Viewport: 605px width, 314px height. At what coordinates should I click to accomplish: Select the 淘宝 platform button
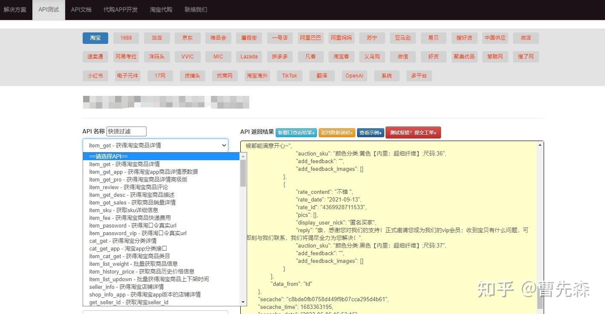95,38
